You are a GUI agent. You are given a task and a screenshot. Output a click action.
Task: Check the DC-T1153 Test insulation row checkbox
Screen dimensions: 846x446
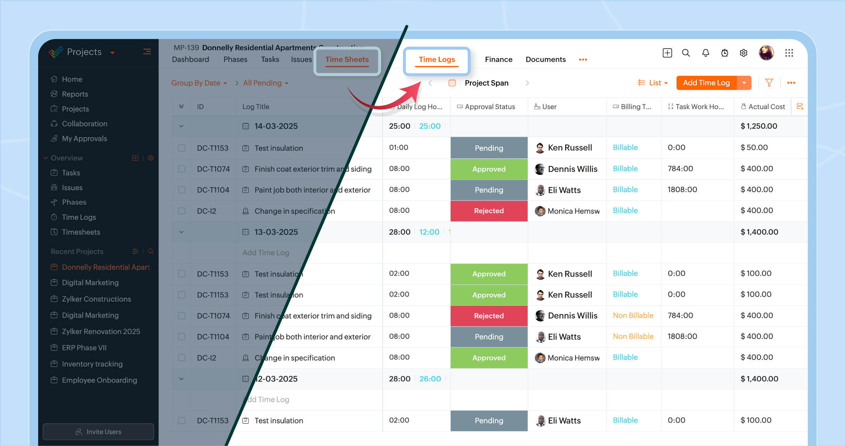tap(182, 148)
